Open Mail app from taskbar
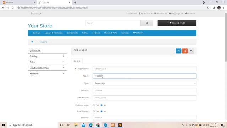The image size is (227, 128). tap(83, 125)
